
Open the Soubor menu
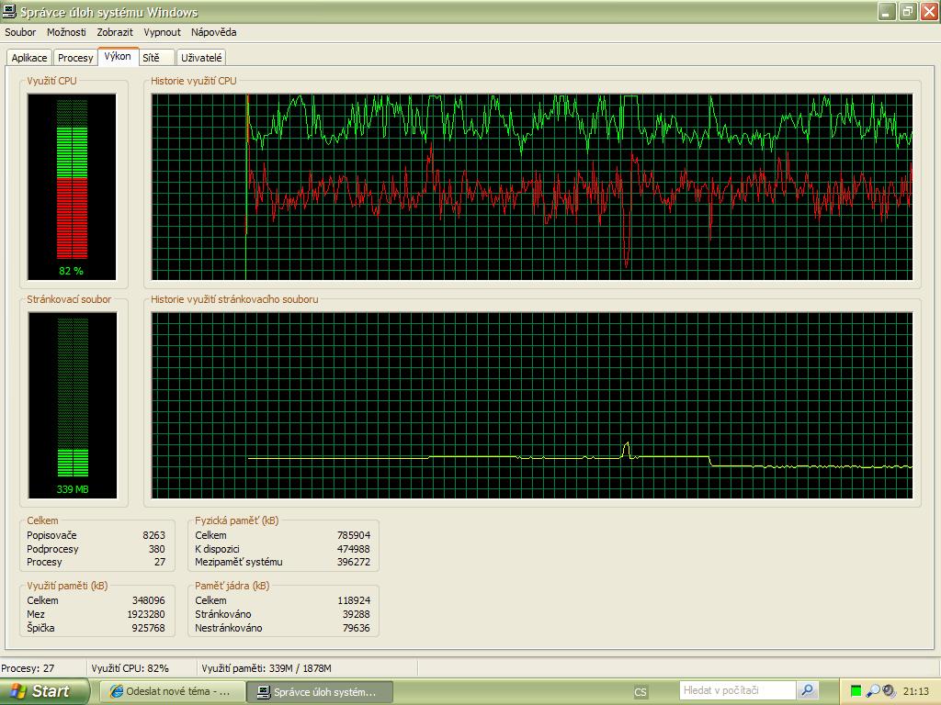coord(20,32)
